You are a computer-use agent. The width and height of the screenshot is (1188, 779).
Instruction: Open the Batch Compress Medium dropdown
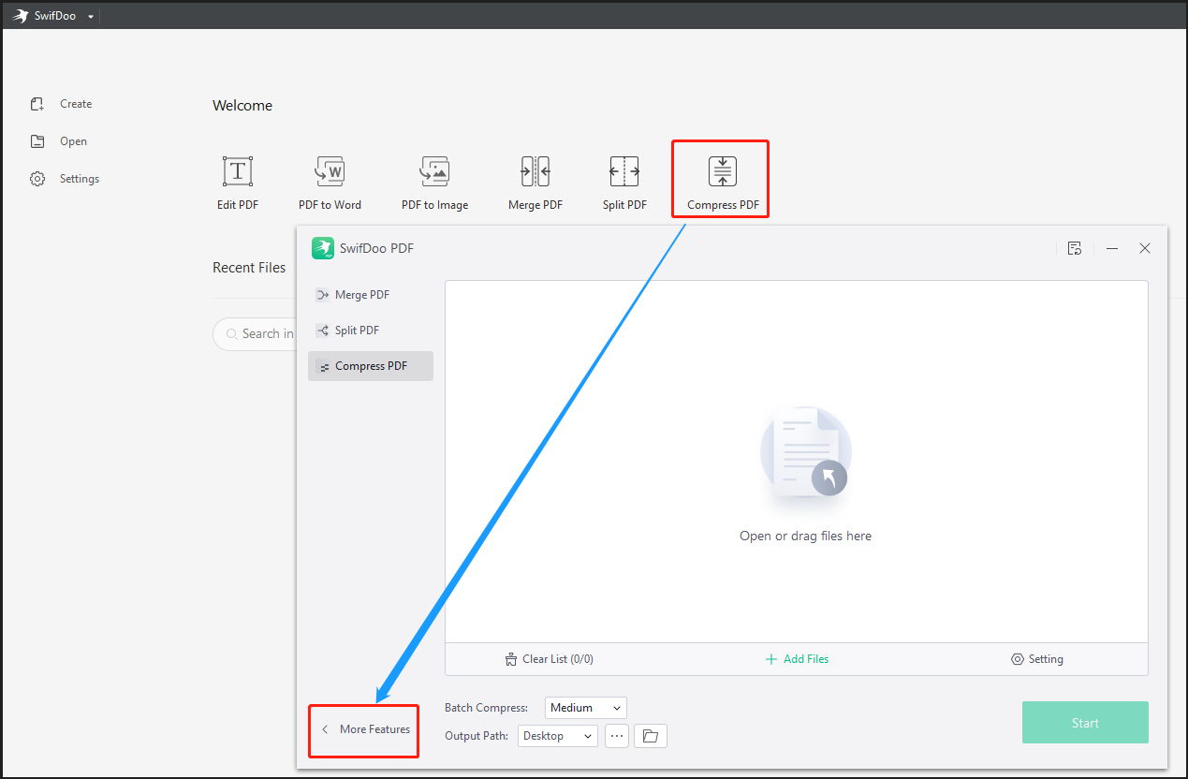point(586,708)
